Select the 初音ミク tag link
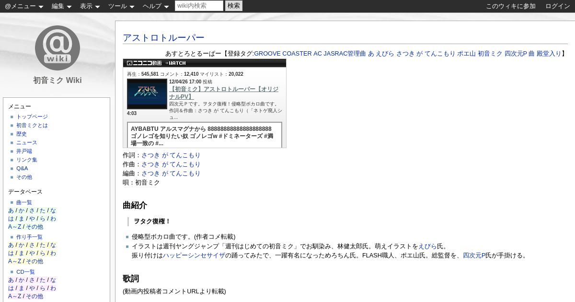The height and width of the screenshot is (302, 575). tap(490, 54)
